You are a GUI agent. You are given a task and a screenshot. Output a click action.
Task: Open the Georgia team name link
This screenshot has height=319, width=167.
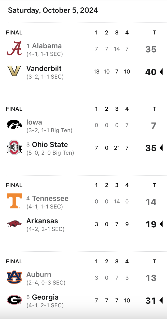click(45, 297)
